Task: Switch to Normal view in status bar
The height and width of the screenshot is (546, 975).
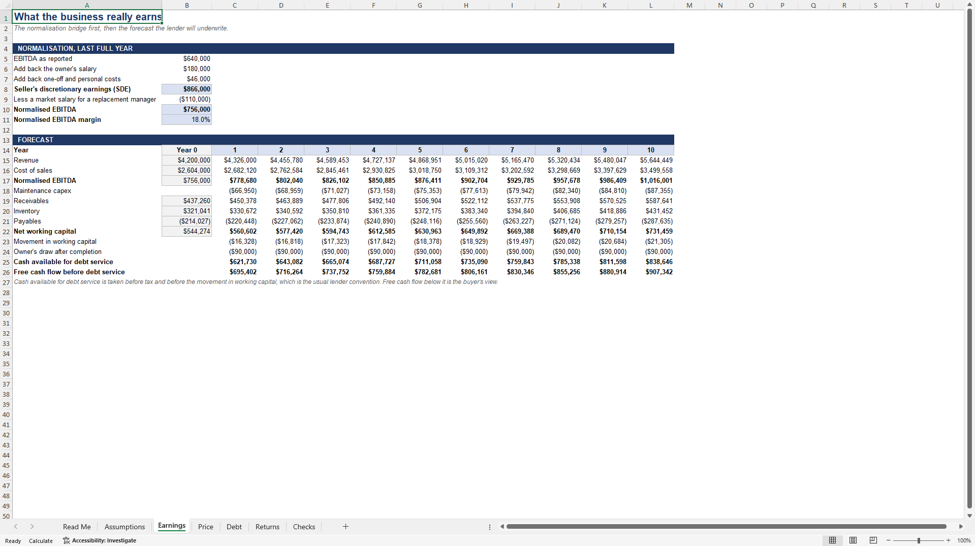Action: pyautogui.click(x=832, y=540)
